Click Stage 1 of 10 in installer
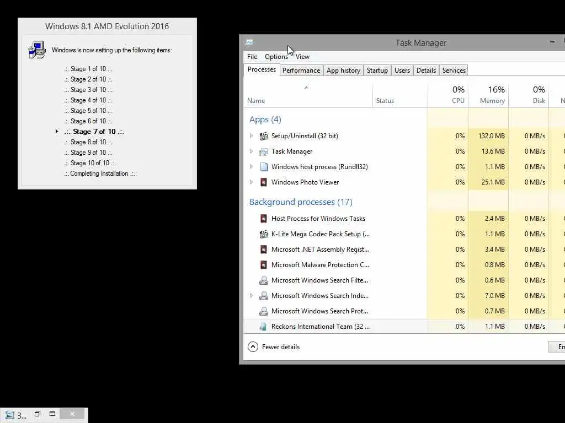Screen dimensions: 565x423 (88, 69)
